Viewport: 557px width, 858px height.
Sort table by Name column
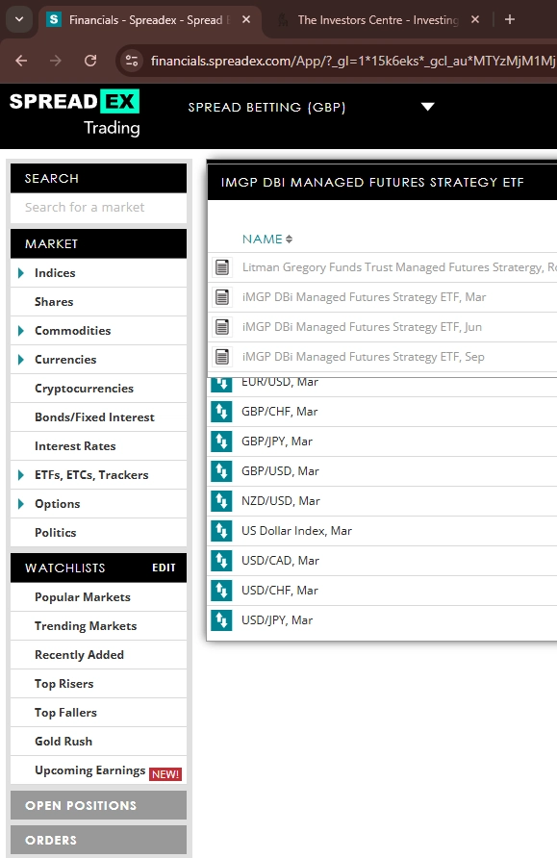pyautogui.click(x=267, y=240)
